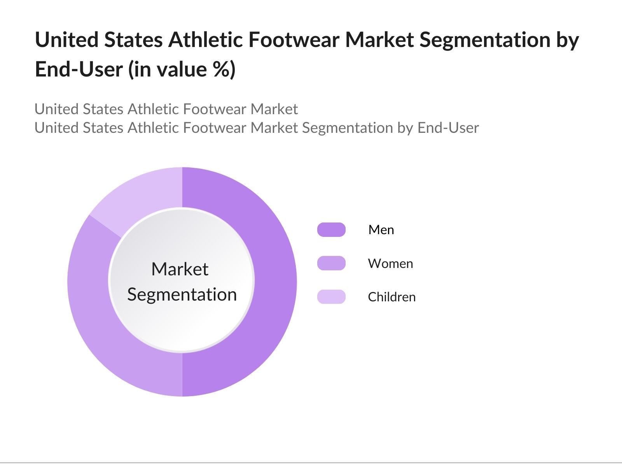Viewport: 622px width, 466px height.
Task: Select the Men legend label
Action: (381, 230)
